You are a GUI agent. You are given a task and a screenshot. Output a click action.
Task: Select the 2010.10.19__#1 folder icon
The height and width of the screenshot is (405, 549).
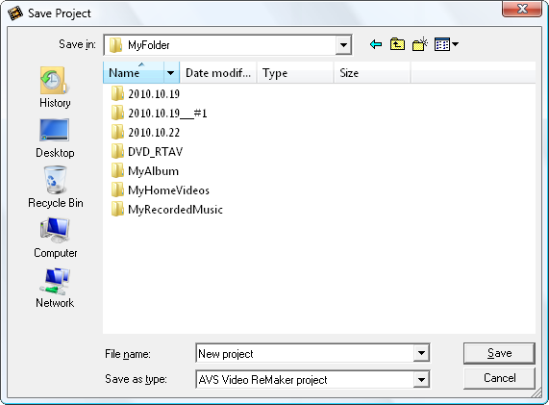[117, 113]
